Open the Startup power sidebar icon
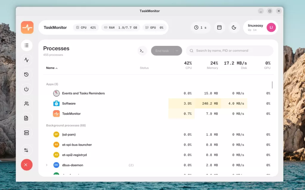Image resolution: width=305 pixels, height=190 pixels. coord(27,89)
